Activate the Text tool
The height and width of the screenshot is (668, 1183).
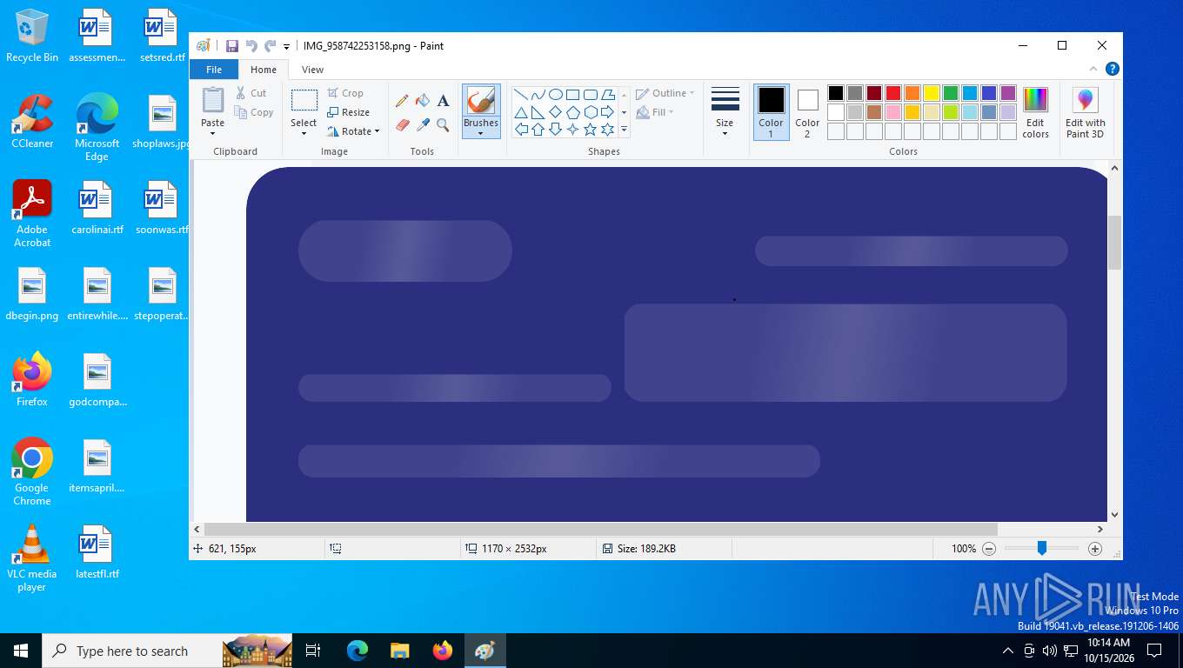(x=444, y=101)
